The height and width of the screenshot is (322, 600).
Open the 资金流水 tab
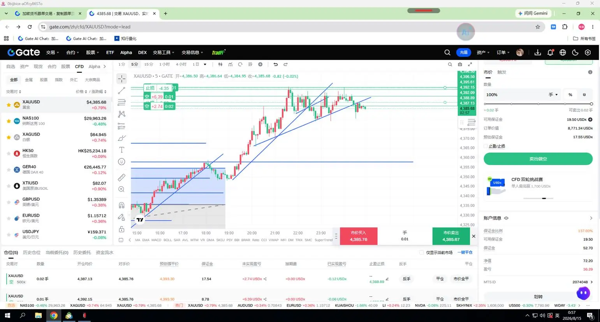tap(104, 253)
